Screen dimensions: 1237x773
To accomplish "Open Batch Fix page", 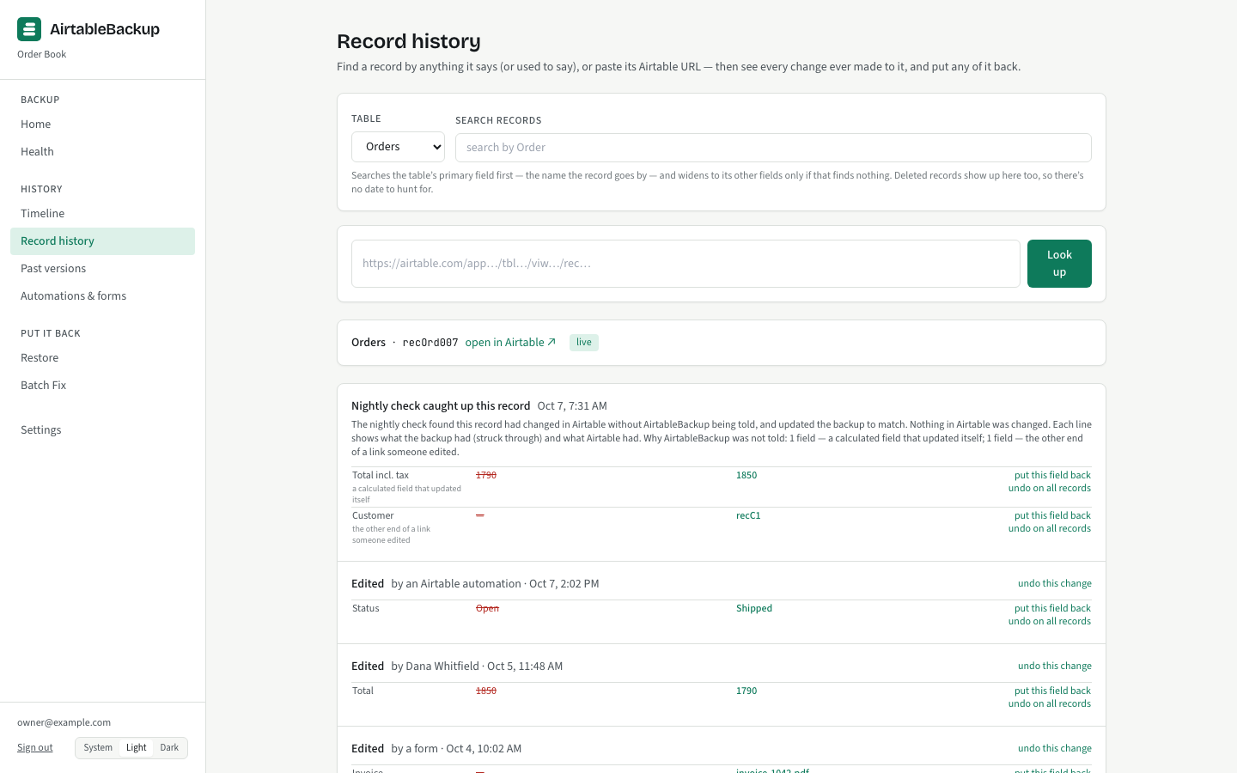I will click(102, 386).
